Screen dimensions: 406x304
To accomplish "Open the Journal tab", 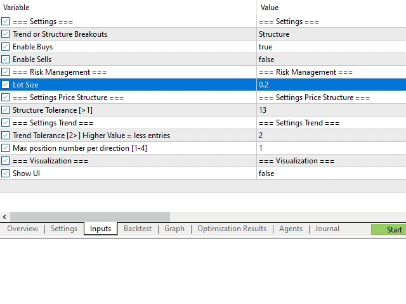I will pyautogui.click(x=327, y=229).
